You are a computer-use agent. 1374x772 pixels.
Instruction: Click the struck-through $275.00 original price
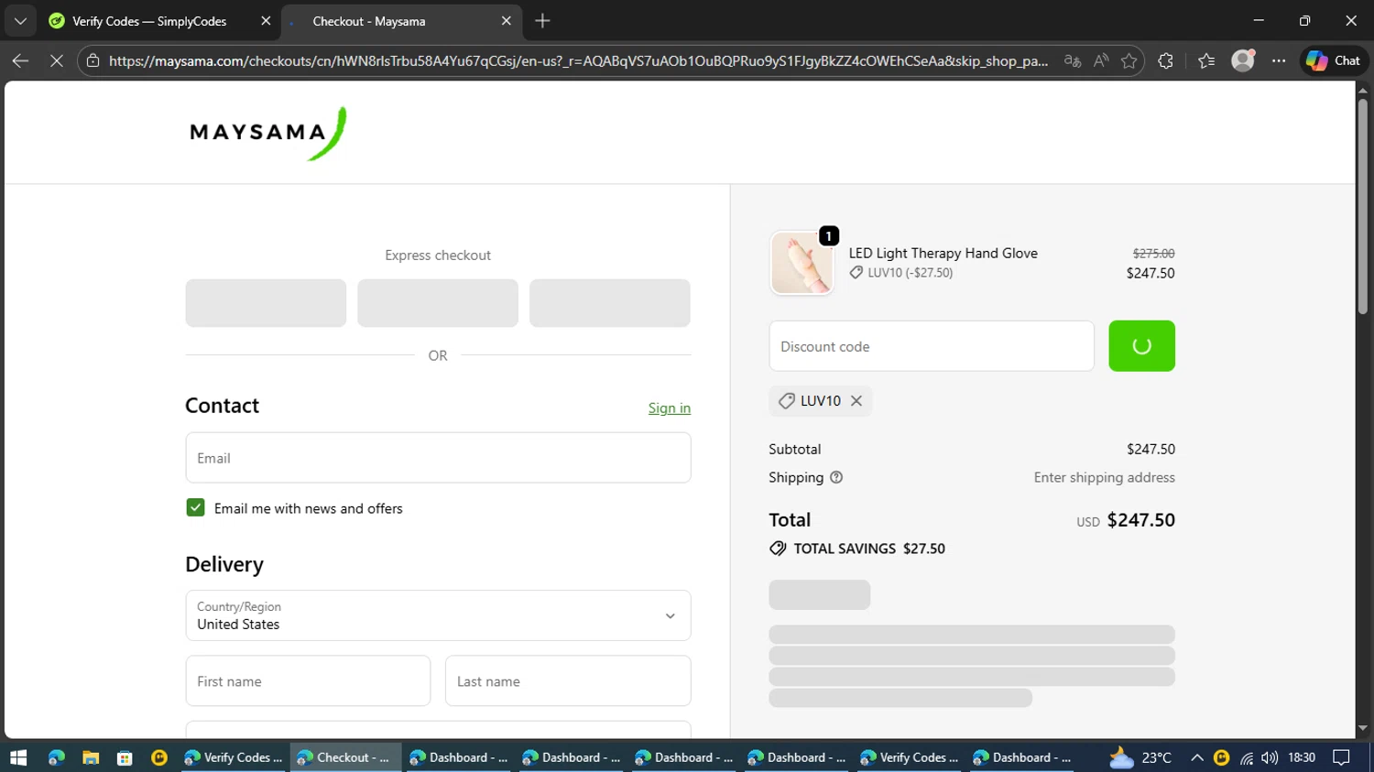[x=1153, y=254]
